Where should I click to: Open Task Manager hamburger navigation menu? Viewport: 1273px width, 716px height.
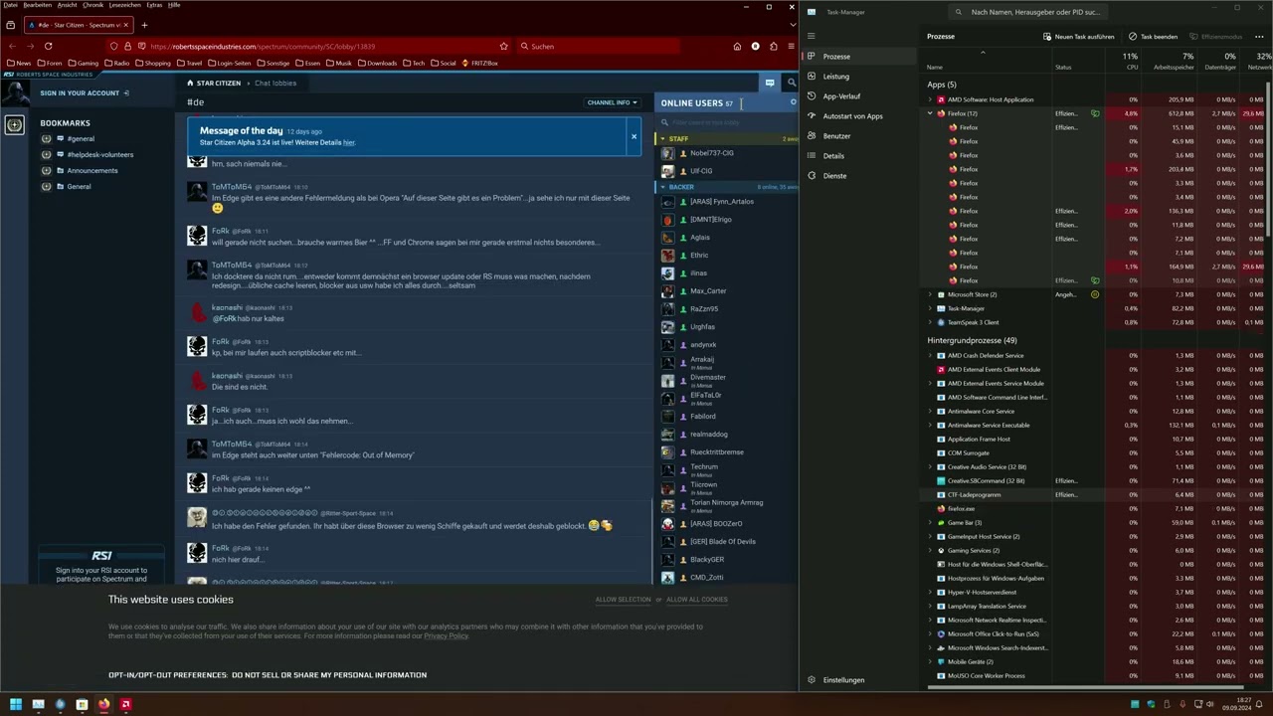812,36
